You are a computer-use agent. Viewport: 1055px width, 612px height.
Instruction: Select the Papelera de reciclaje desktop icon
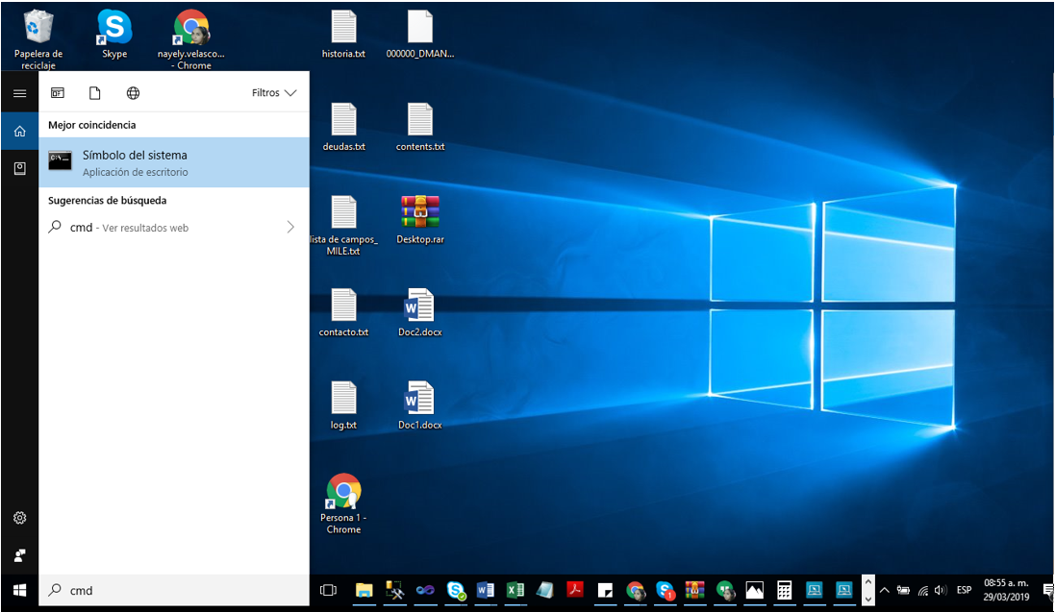pos(38,39)
